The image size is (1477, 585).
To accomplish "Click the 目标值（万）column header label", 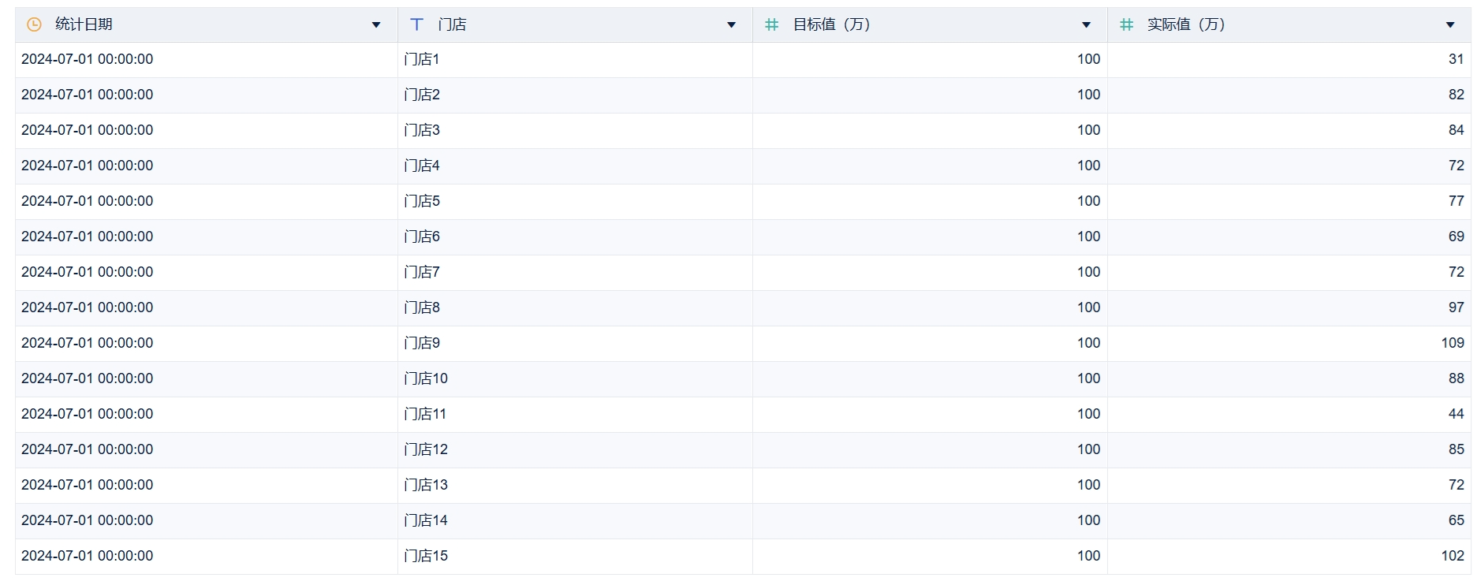I will pos(832,24).
